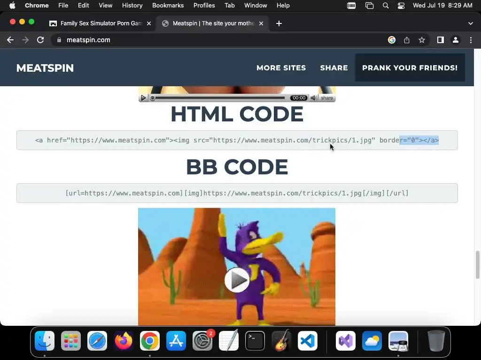This screenshot has width=481, height=360.
Task: Open a new tab with plus button
Action: (279, 23)
